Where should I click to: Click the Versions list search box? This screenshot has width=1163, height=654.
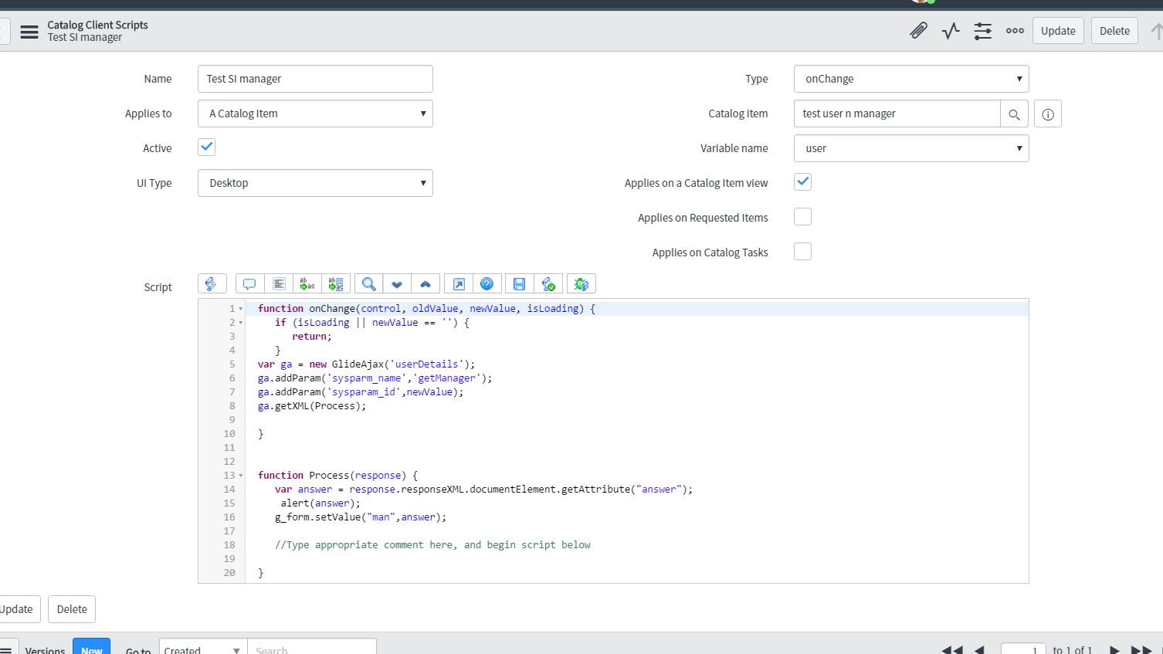pos(312,647)
